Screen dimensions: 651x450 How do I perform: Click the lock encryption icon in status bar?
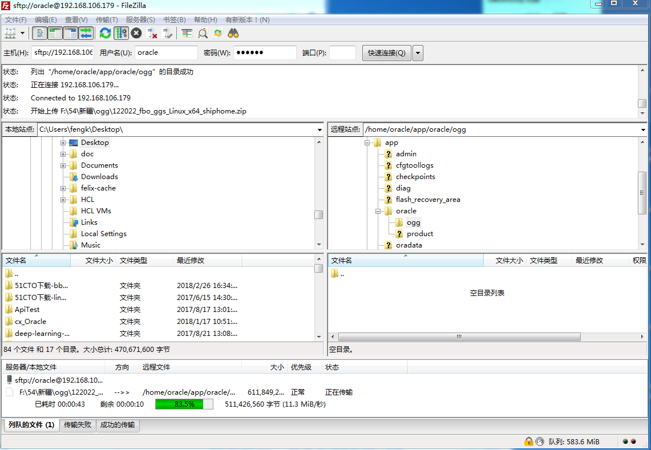click(528, 441)
